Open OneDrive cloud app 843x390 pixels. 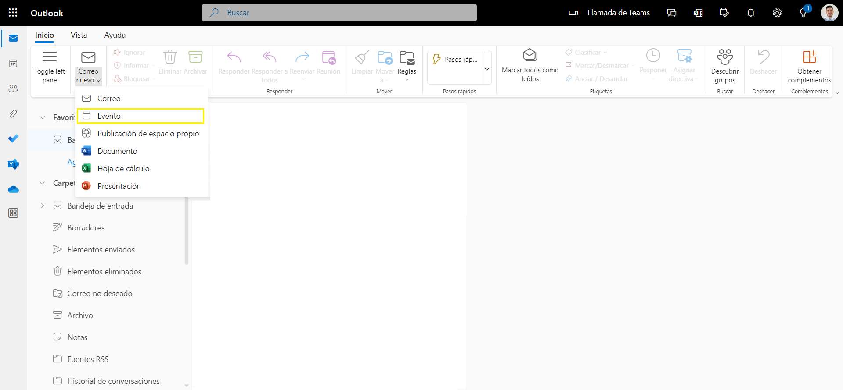tap(13, 189)
